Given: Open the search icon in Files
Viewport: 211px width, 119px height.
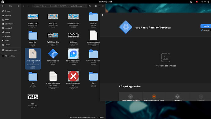Looking at the screenshot, I should tap(2, 6).
